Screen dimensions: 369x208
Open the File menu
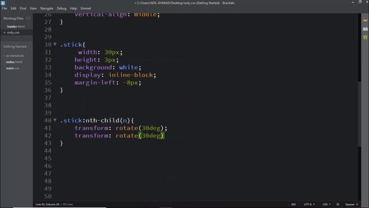tap(5, 8)
